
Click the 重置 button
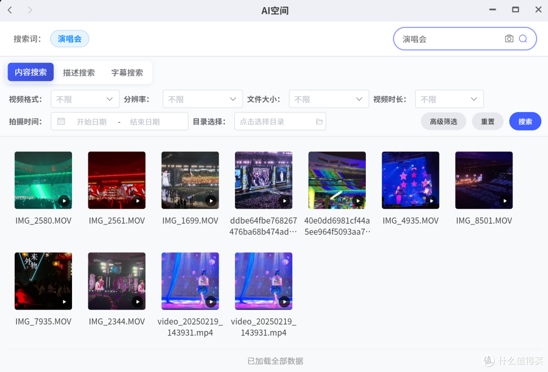[488, 122]
